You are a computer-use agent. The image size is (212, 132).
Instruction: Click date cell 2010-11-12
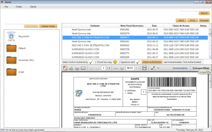[152, 45]
